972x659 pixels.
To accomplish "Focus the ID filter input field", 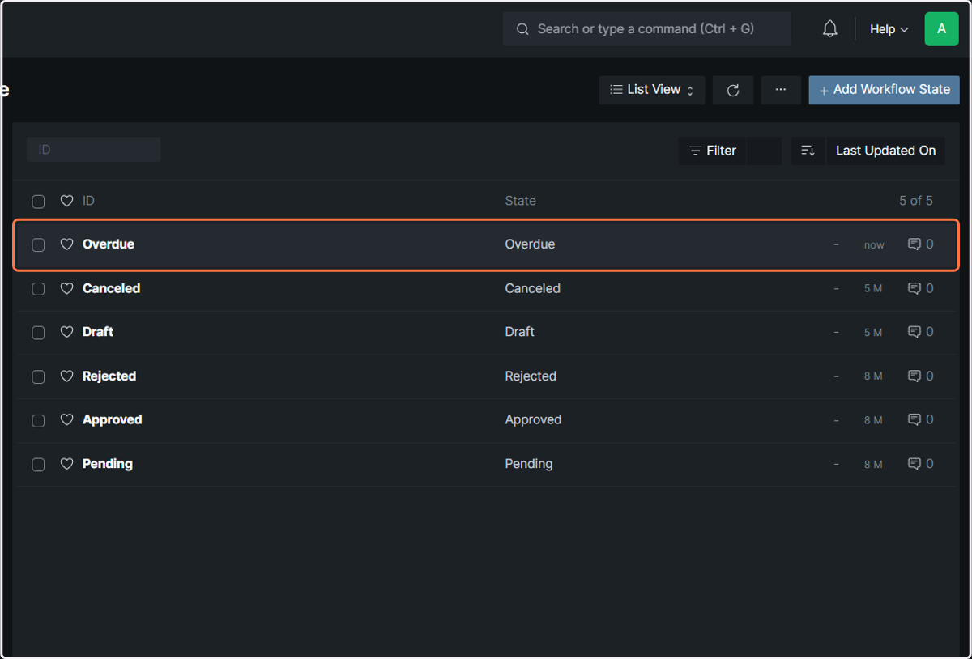I will 93,150.
